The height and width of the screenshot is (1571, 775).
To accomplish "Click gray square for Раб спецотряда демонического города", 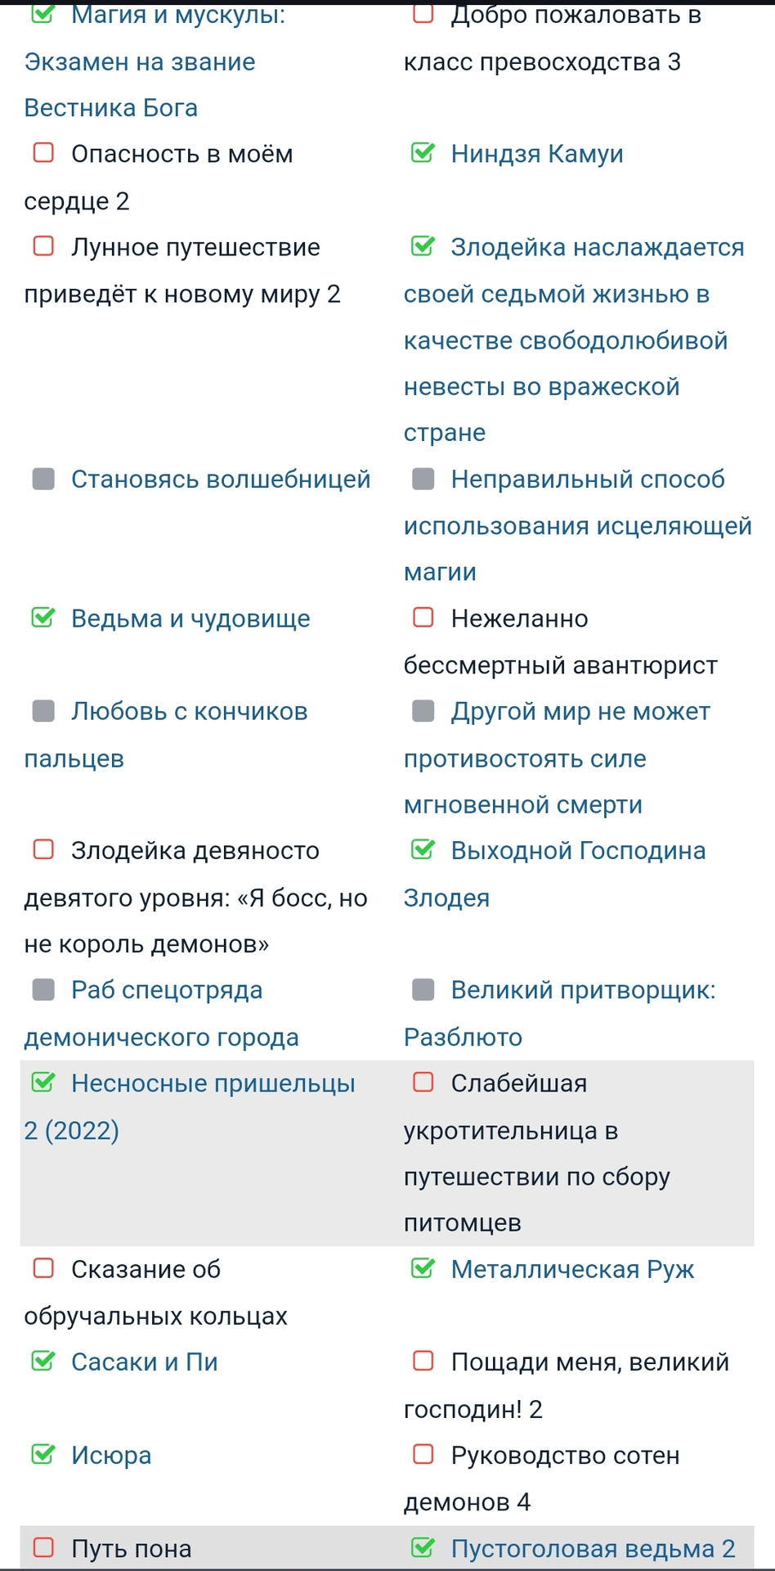I will [x=43, y=990].
